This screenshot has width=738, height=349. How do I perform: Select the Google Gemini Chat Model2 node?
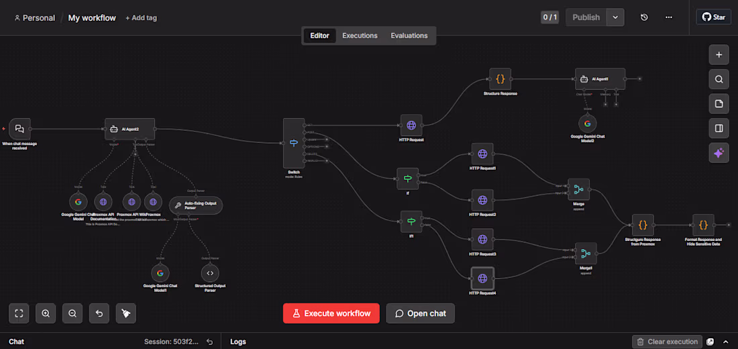(588, 123)
